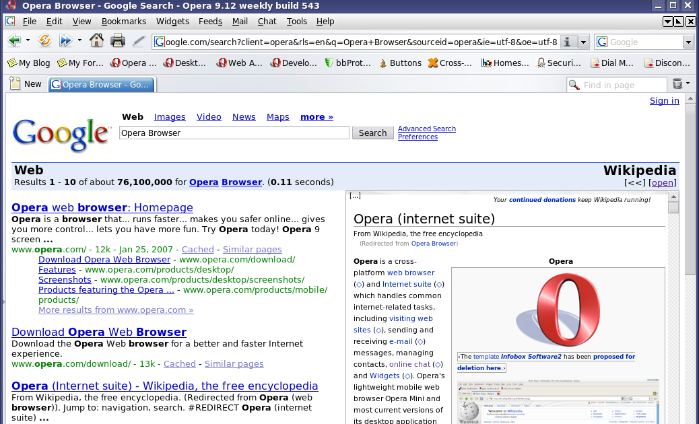Open the My For... bookmark
The width and height of the screenshot is (699, 424).
pyautogui.click(x=80, y=63)
